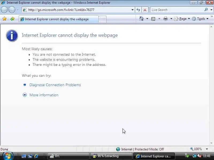
Task: Open Live Search provider options dropdown
Action: 211,10
